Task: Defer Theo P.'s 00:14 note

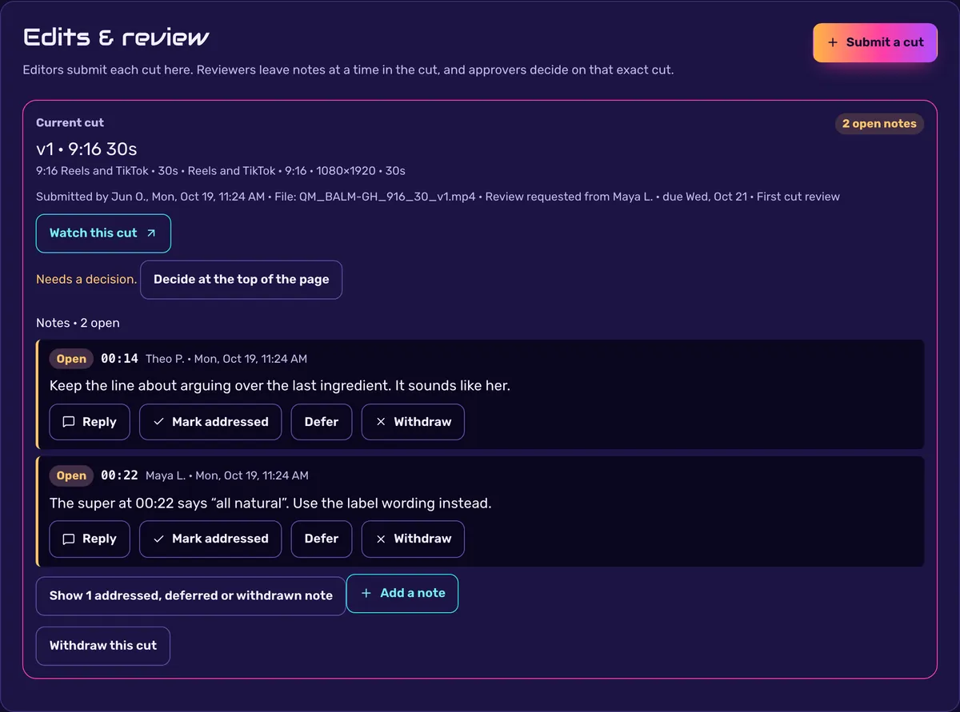Action: pyautogui.click(x=322, y=422)
